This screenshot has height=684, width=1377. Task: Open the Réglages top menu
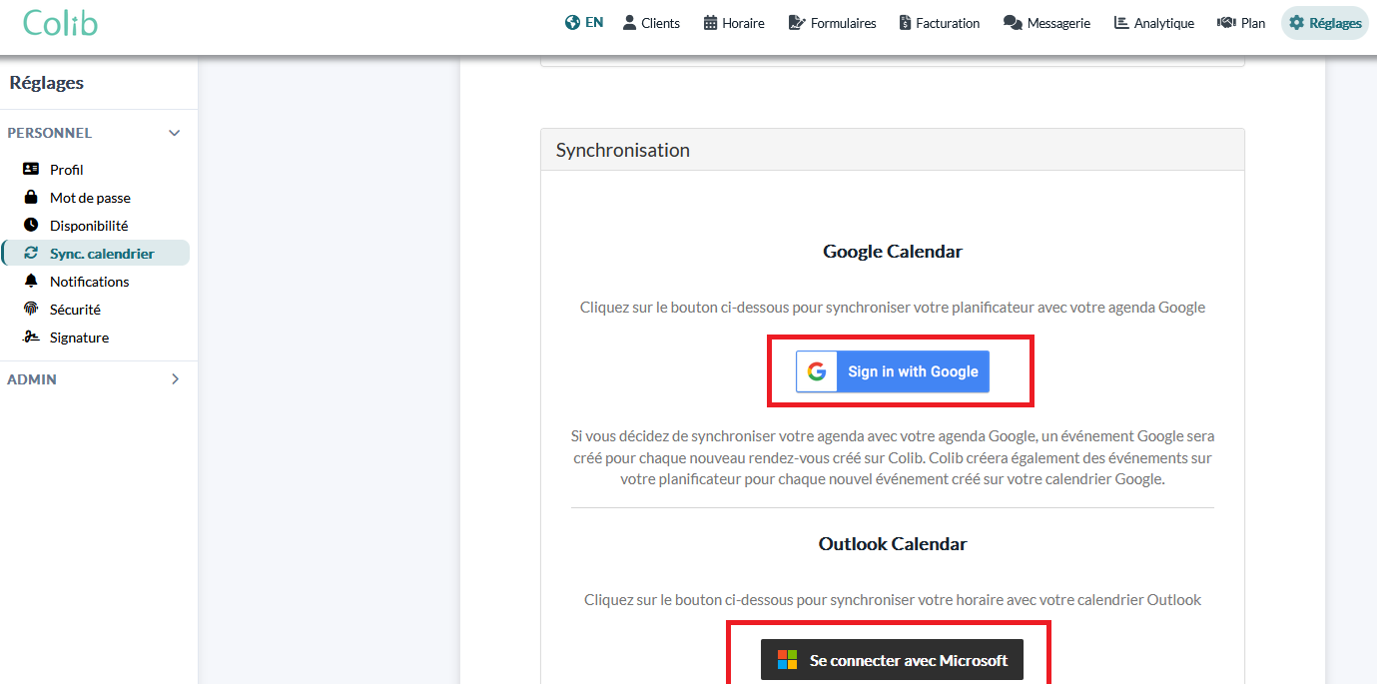pos(1325,22)
